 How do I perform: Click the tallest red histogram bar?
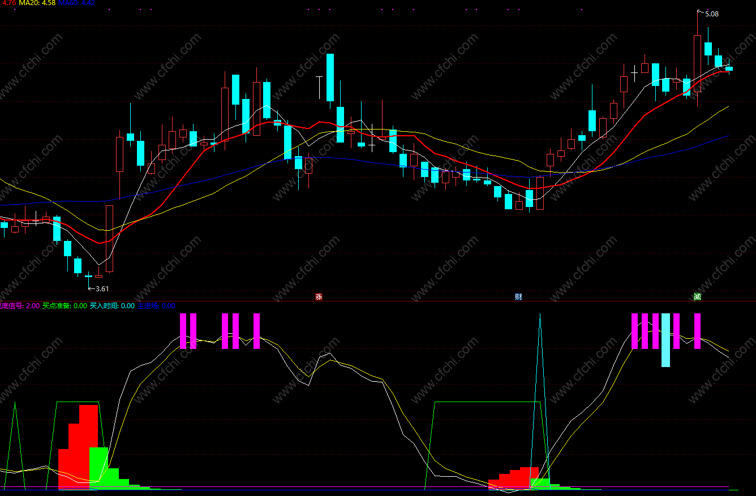point(89,447)
